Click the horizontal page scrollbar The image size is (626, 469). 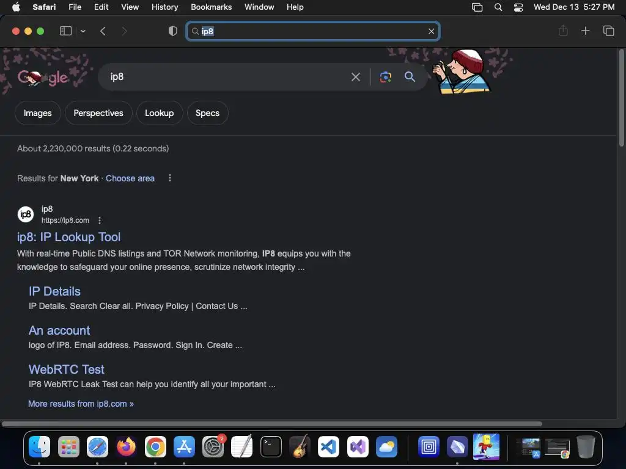click(272, 424)
